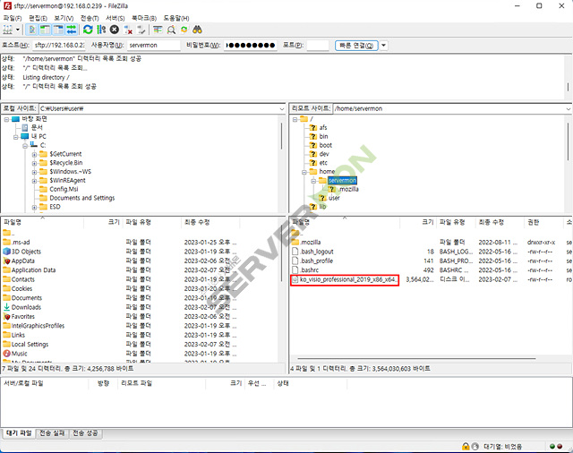Open the 서버(S) menu
The width and height of the screenshot is (573, 453).
(115, 18)
